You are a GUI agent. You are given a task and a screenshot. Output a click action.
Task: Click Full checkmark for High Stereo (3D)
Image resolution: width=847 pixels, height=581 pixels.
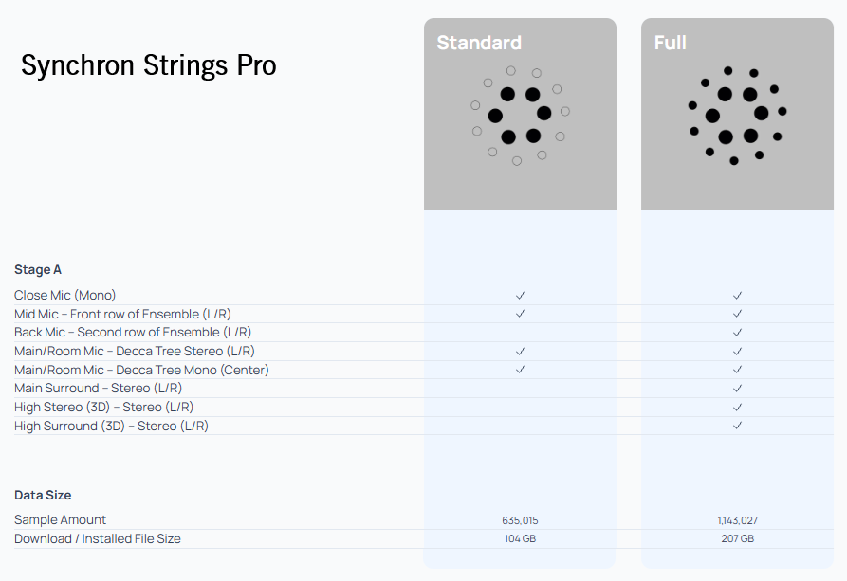[x=737, y=408]
